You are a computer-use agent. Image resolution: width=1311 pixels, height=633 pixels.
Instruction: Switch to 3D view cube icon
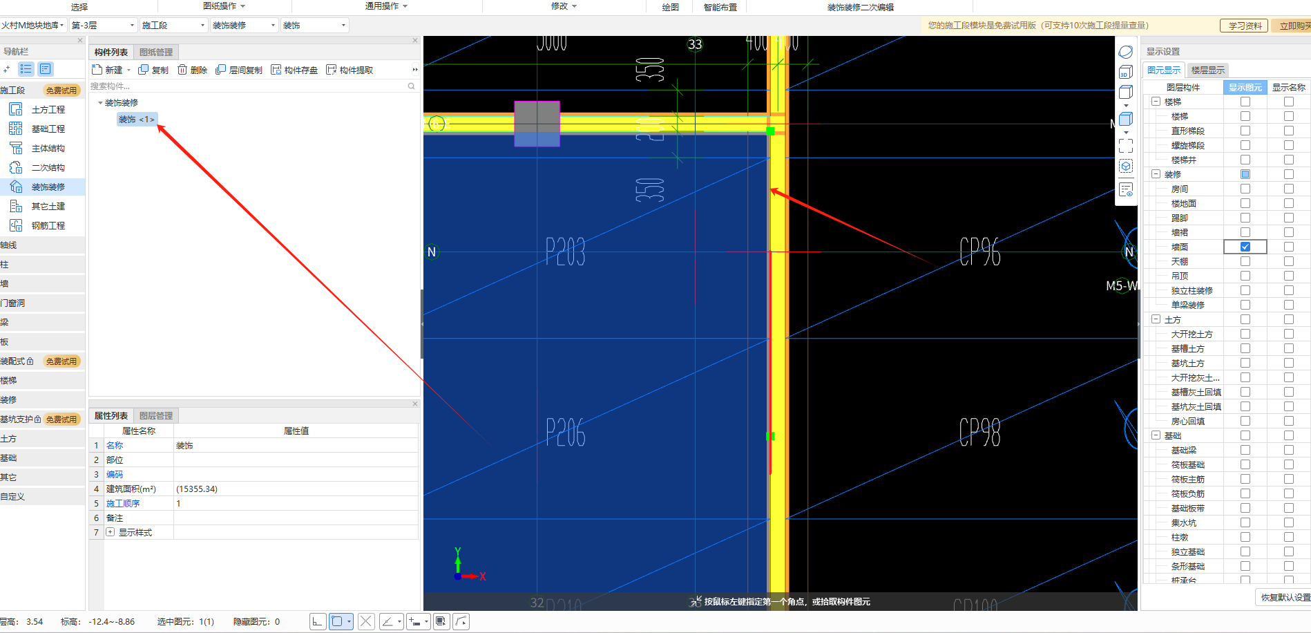(1126, 72)
